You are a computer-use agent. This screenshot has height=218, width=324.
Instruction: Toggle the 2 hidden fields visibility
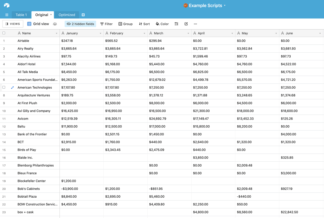(80, 24)
